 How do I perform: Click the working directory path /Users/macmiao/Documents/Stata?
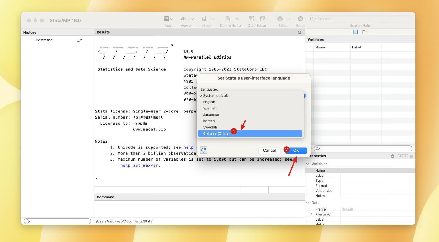(124, 221)
